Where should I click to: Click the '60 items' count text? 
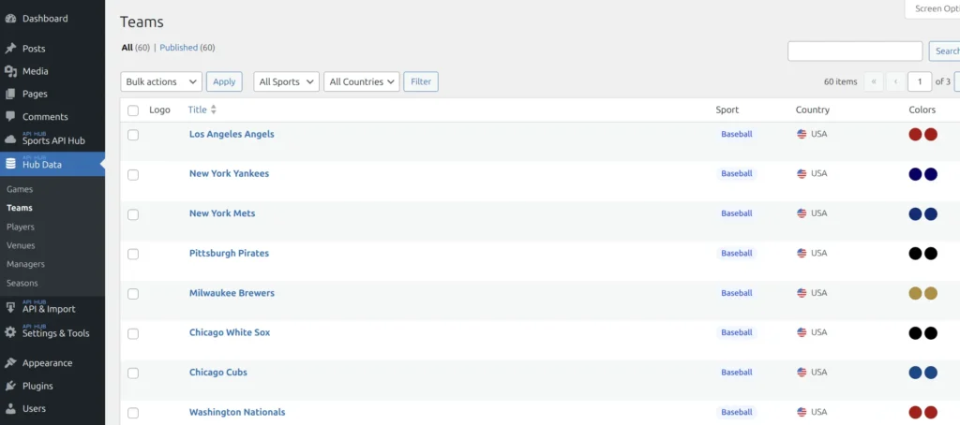841,81
